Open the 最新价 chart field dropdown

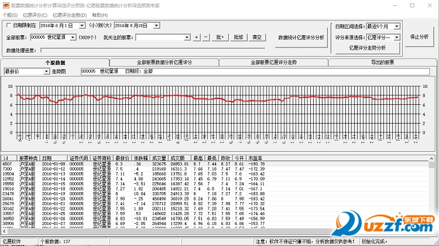[x=46, y=71]
